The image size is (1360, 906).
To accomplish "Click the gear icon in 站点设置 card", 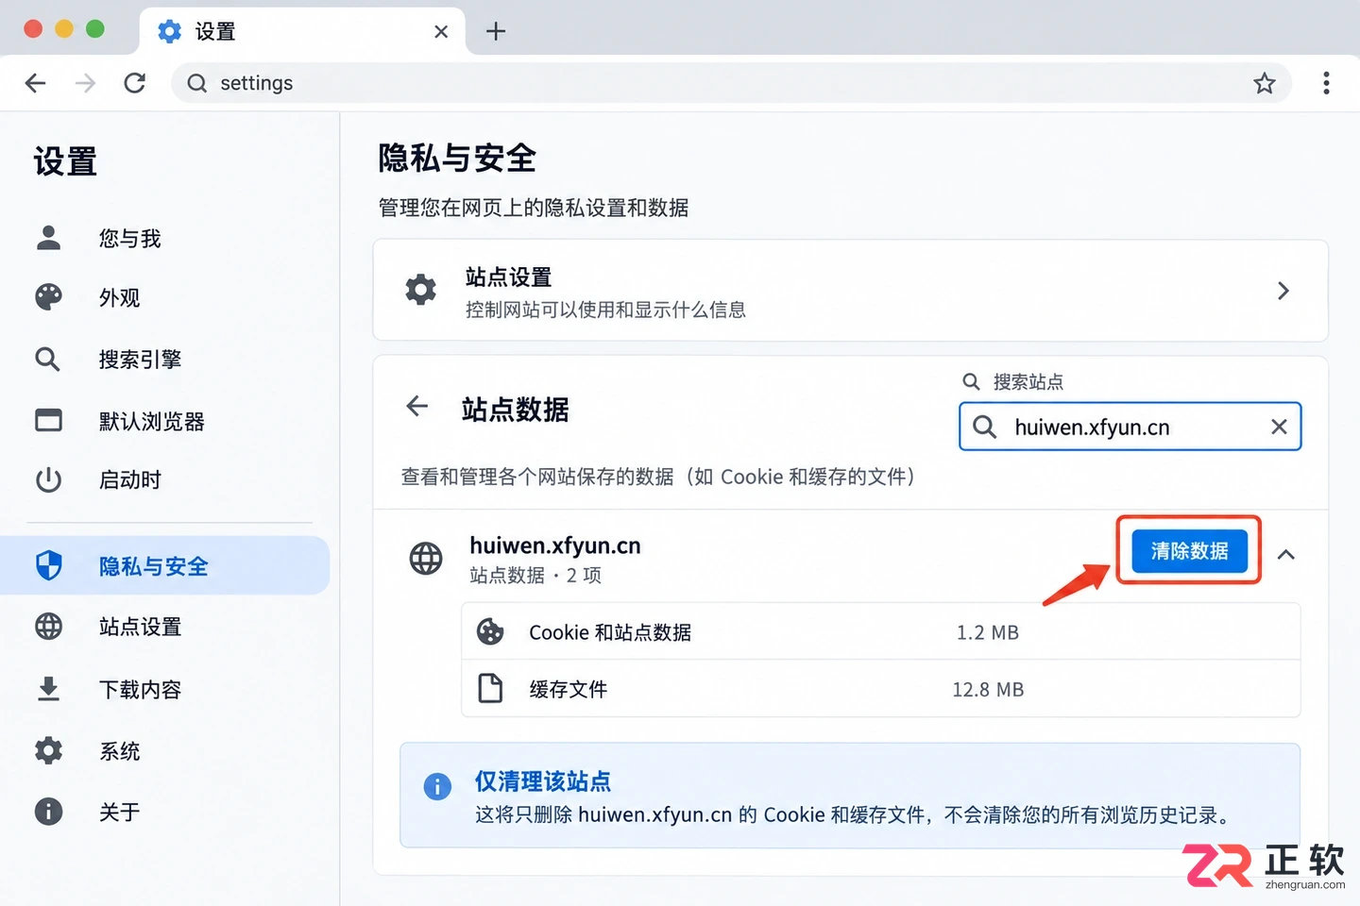I will point(420,290).
